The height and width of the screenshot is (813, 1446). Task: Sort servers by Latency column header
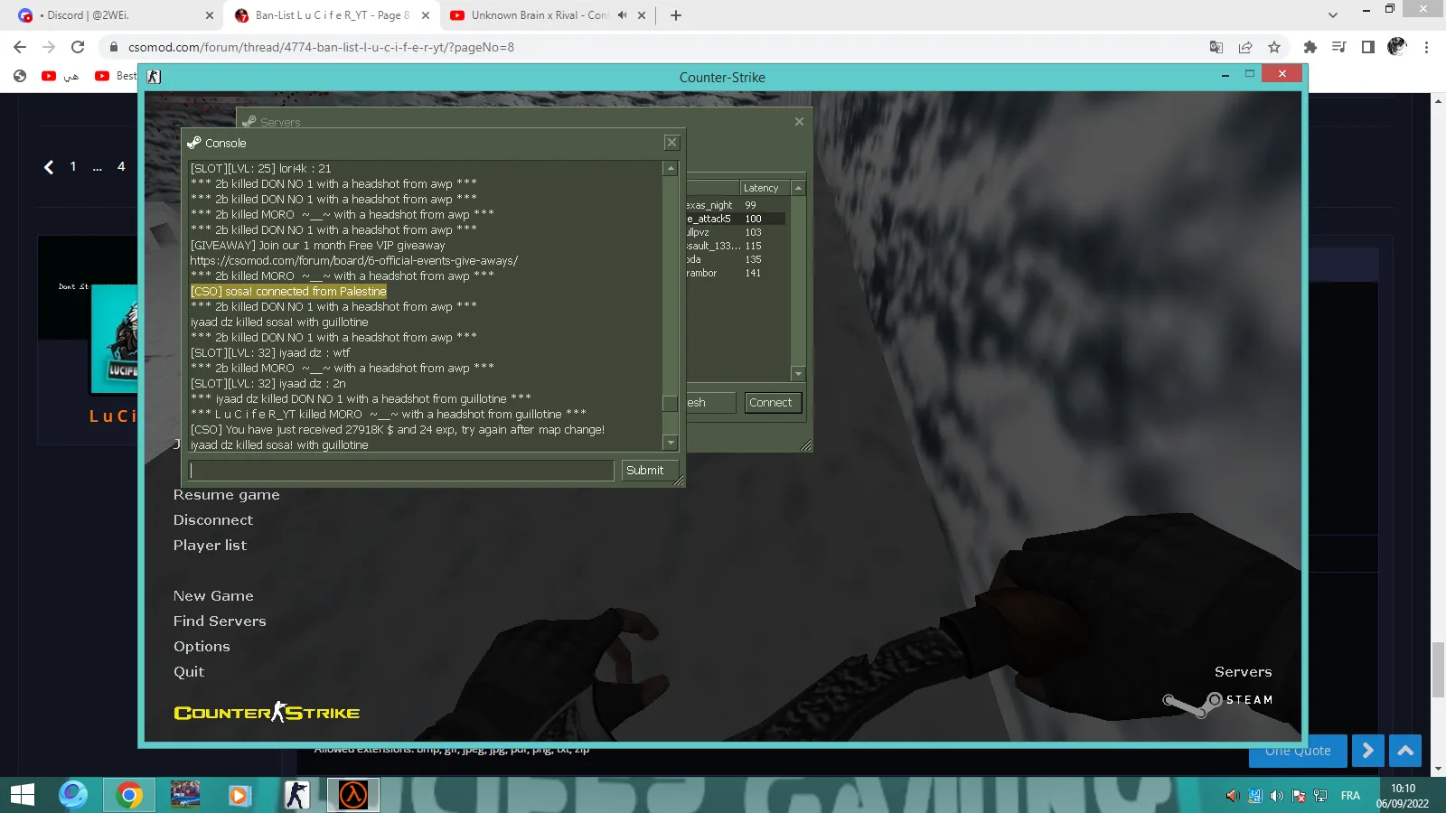tap(765, 188)
